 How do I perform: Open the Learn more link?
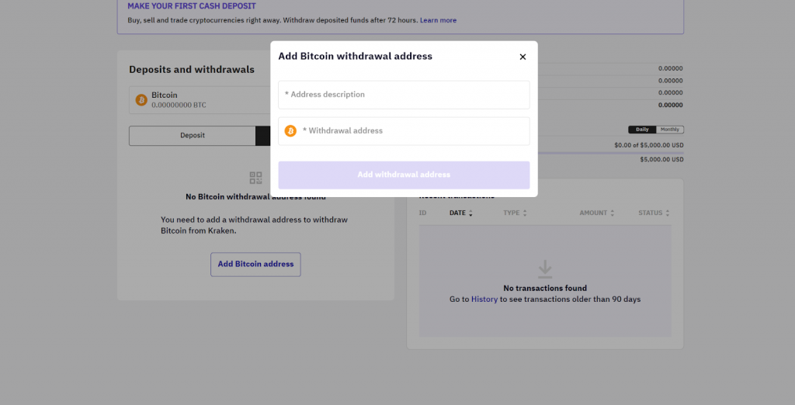point(438,20)
